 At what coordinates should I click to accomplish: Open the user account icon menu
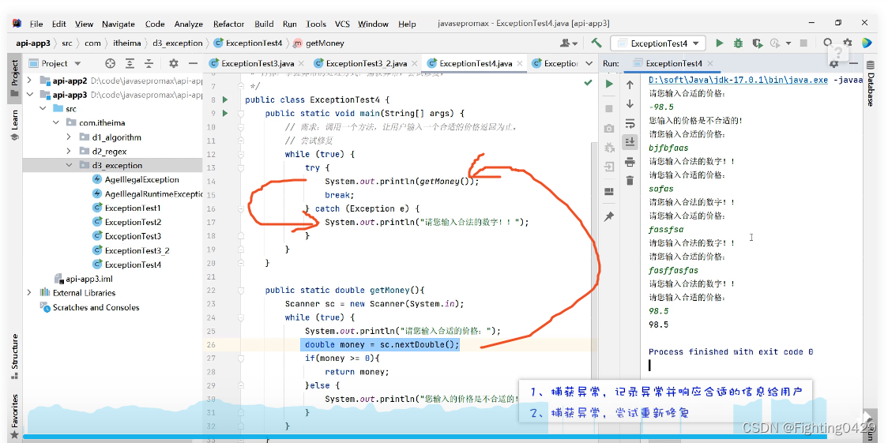point(569,43)
